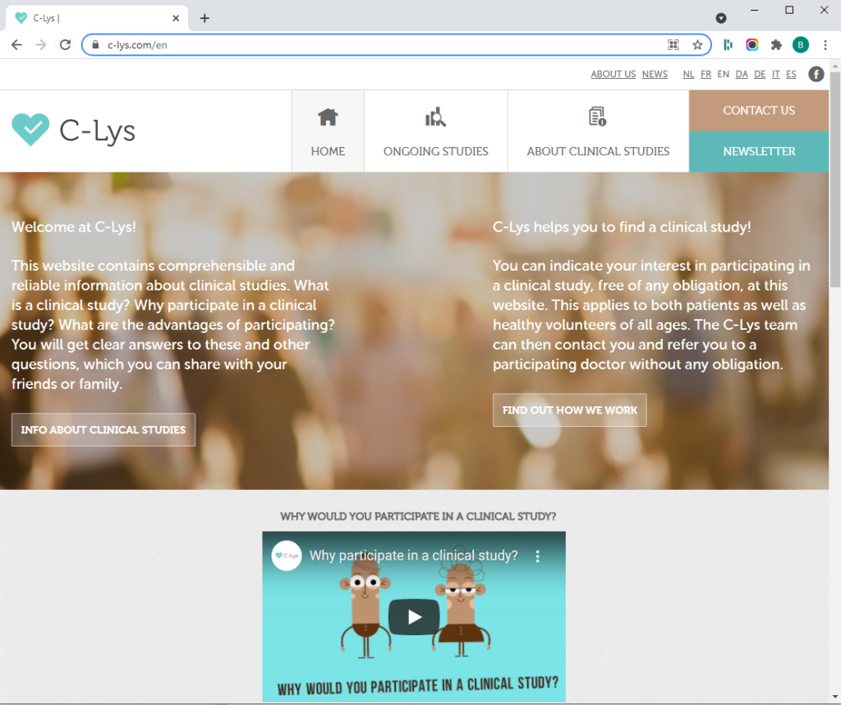The width and height of the screenshot is (841, 705).
Task: Reload the C-Lys page
Action: [x=65, y=45]
